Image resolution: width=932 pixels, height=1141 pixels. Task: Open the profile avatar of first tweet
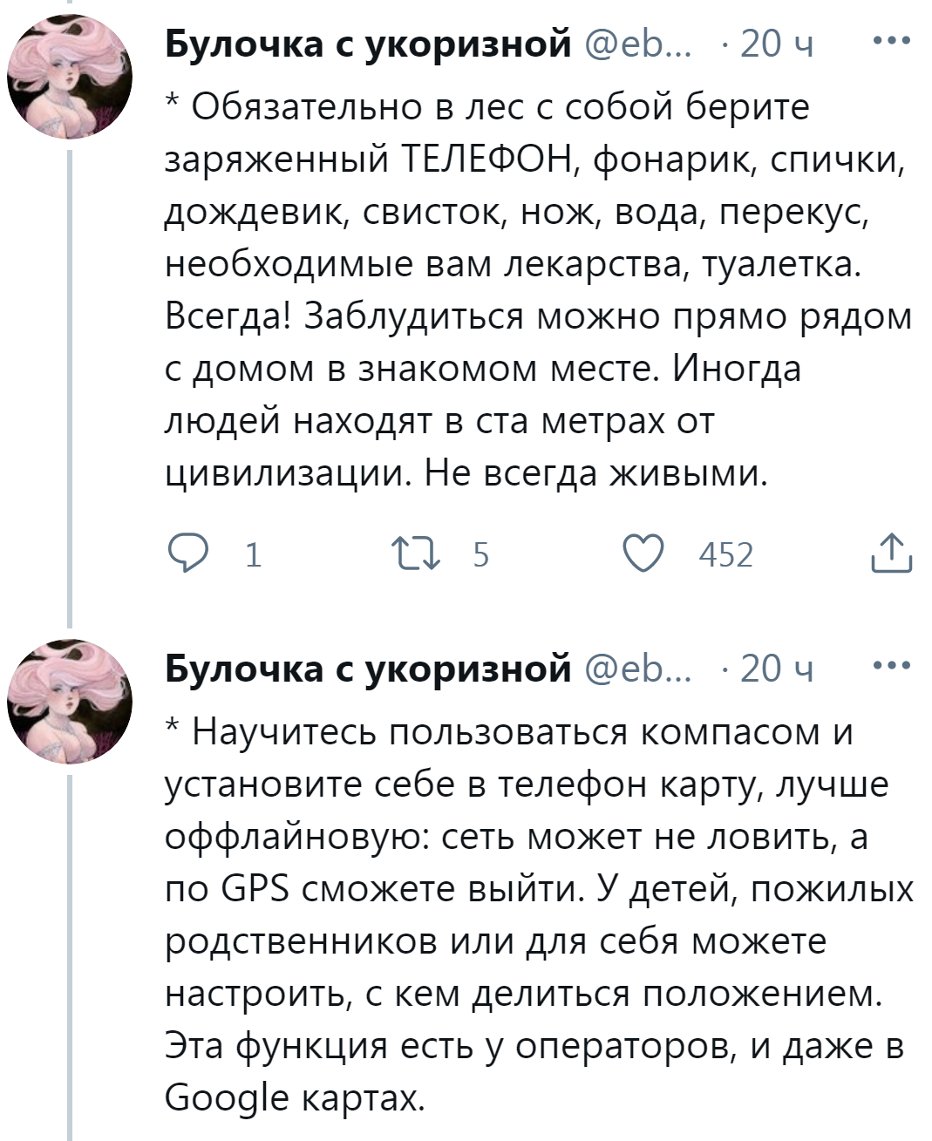tap(70, 78)
